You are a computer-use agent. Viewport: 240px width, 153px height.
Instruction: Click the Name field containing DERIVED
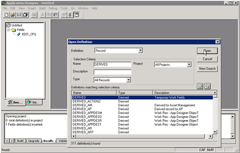[113, 65]
